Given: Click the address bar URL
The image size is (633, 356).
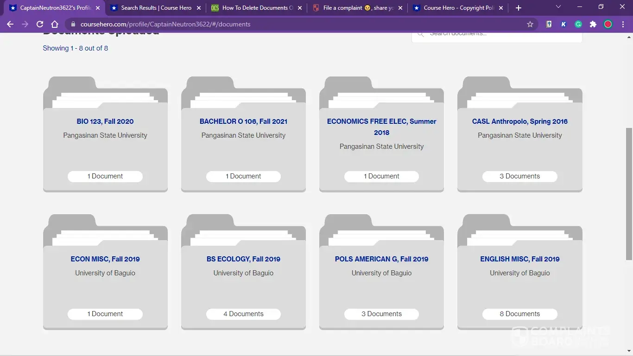Looking at the screenshot, I should pyautogui.click(x=165, y=24).
